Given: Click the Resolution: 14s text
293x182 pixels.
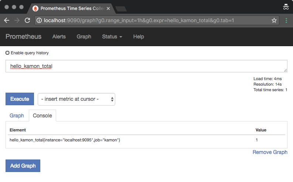Looking at the screenshot, I should (268, 85).
